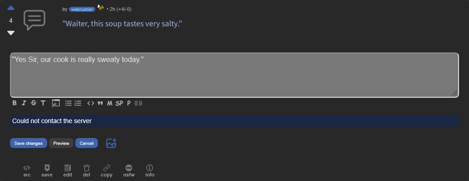Insert a code block

pos(91,103)
